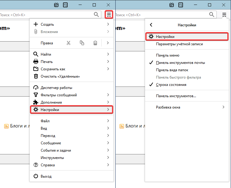This screenshot has height=188, width=231.
Task: Enable the Панель меню option
Action: 167,55
